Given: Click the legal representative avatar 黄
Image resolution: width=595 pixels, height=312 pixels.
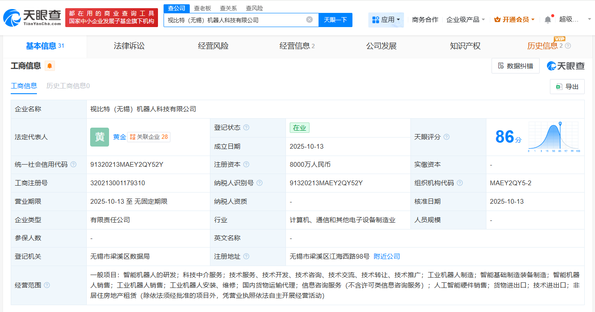Looking at the screenshot, I should click(99, 137).
